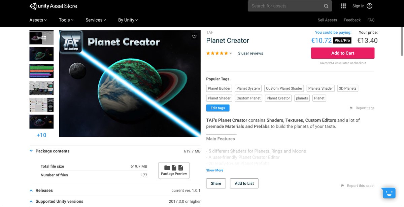
Task: Open the By Unity menu
Action: 128,20
